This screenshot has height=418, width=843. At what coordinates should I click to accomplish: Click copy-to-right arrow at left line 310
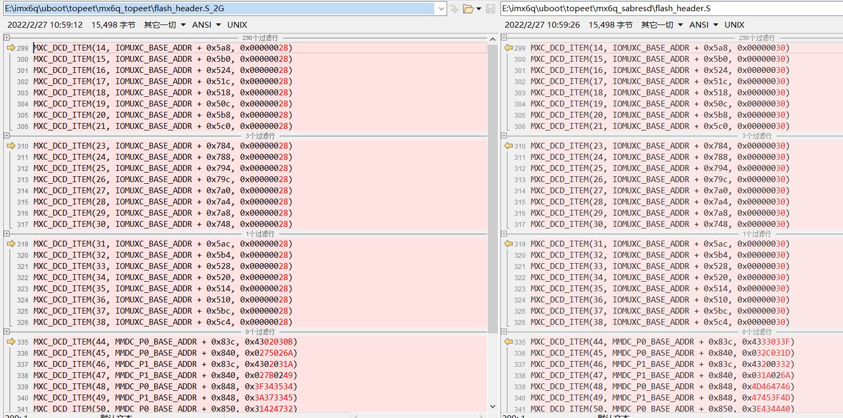click(11, 146)
